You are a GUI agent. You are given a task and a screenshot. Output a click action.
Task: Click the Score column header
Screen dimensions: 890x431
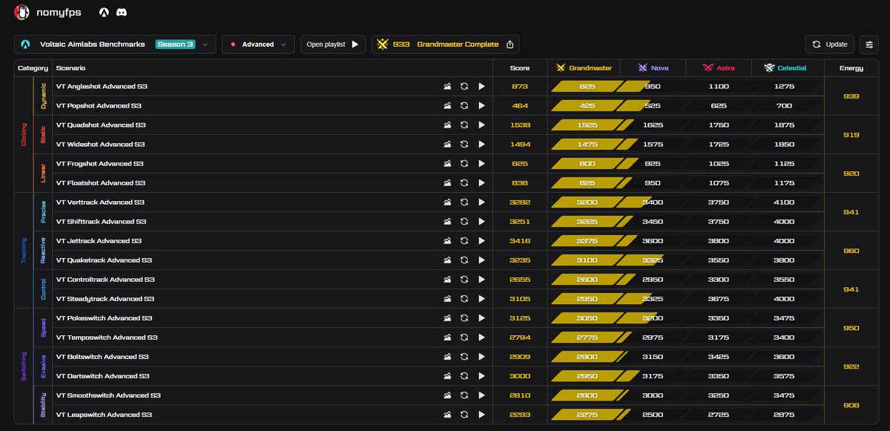[520, 68]
